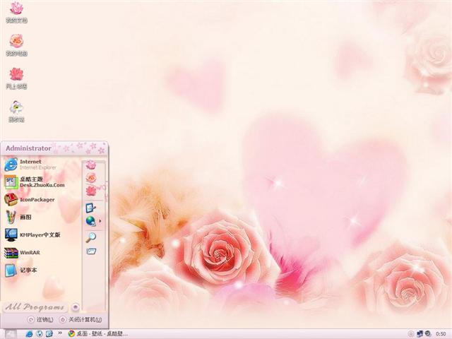
Task: Expand the quick launch overflow chevron
Action: point(60,333)
